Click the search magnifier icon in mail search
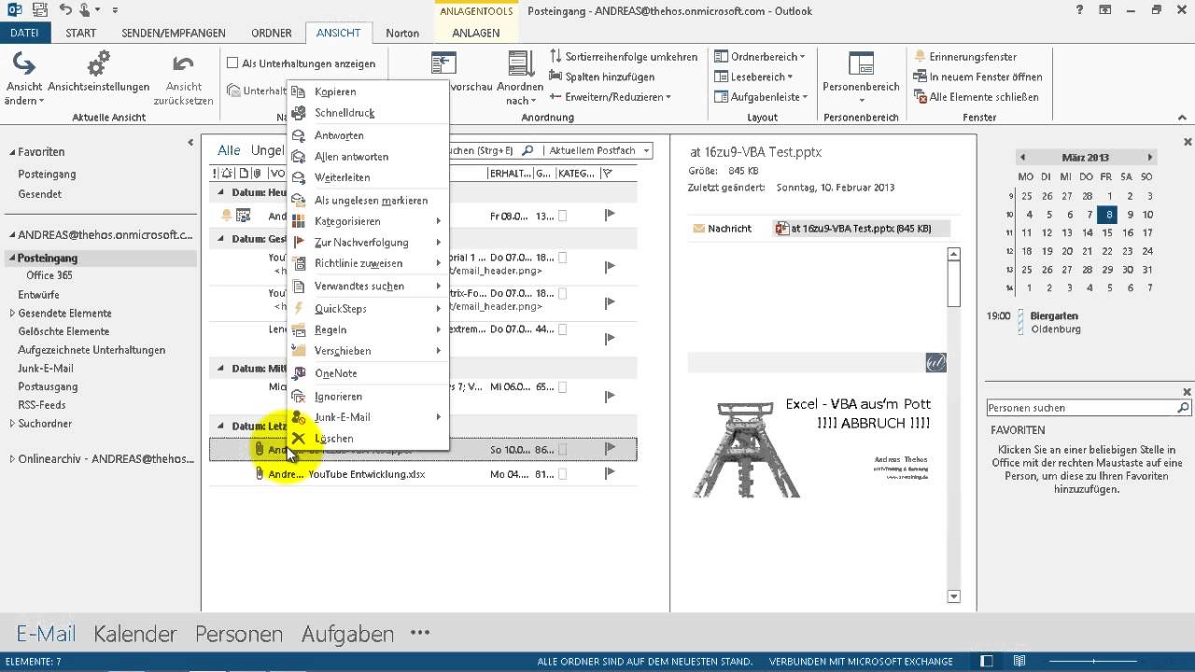This screenshot has width=1195, height=672. (x=527, y=150)
